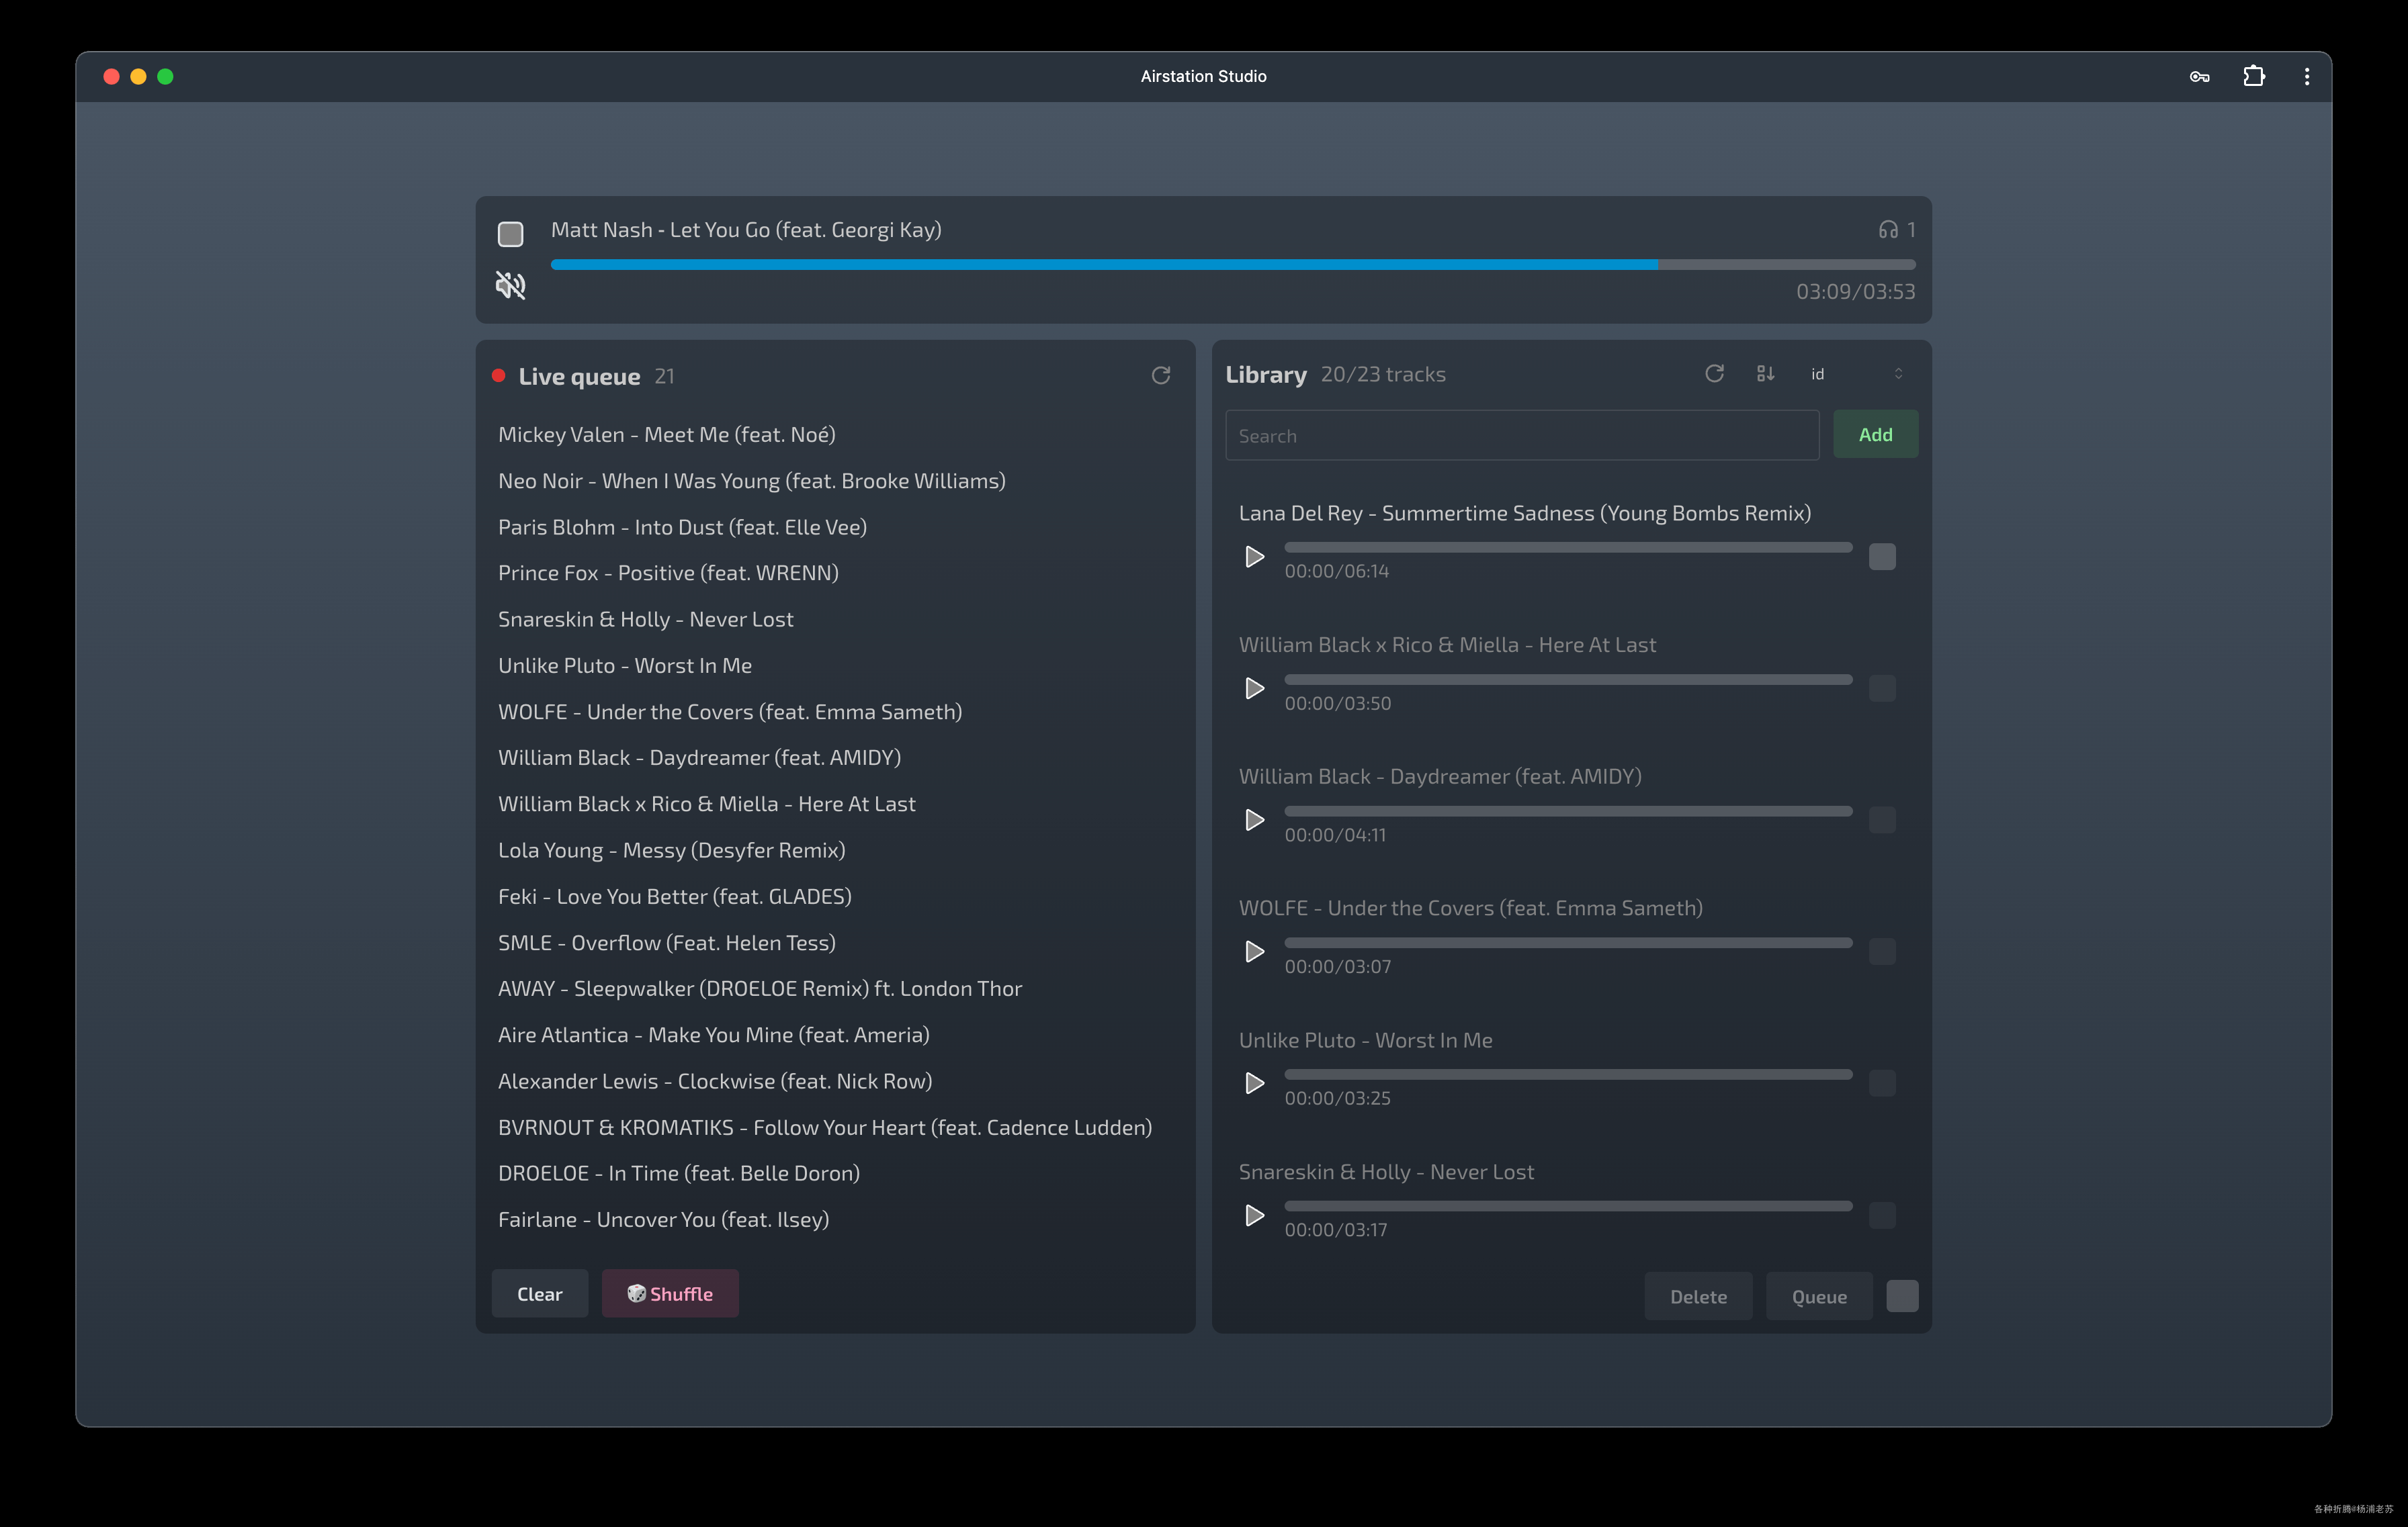Open the three-dot menu in title bar

pyautogui.click(x=2306, y=77)
